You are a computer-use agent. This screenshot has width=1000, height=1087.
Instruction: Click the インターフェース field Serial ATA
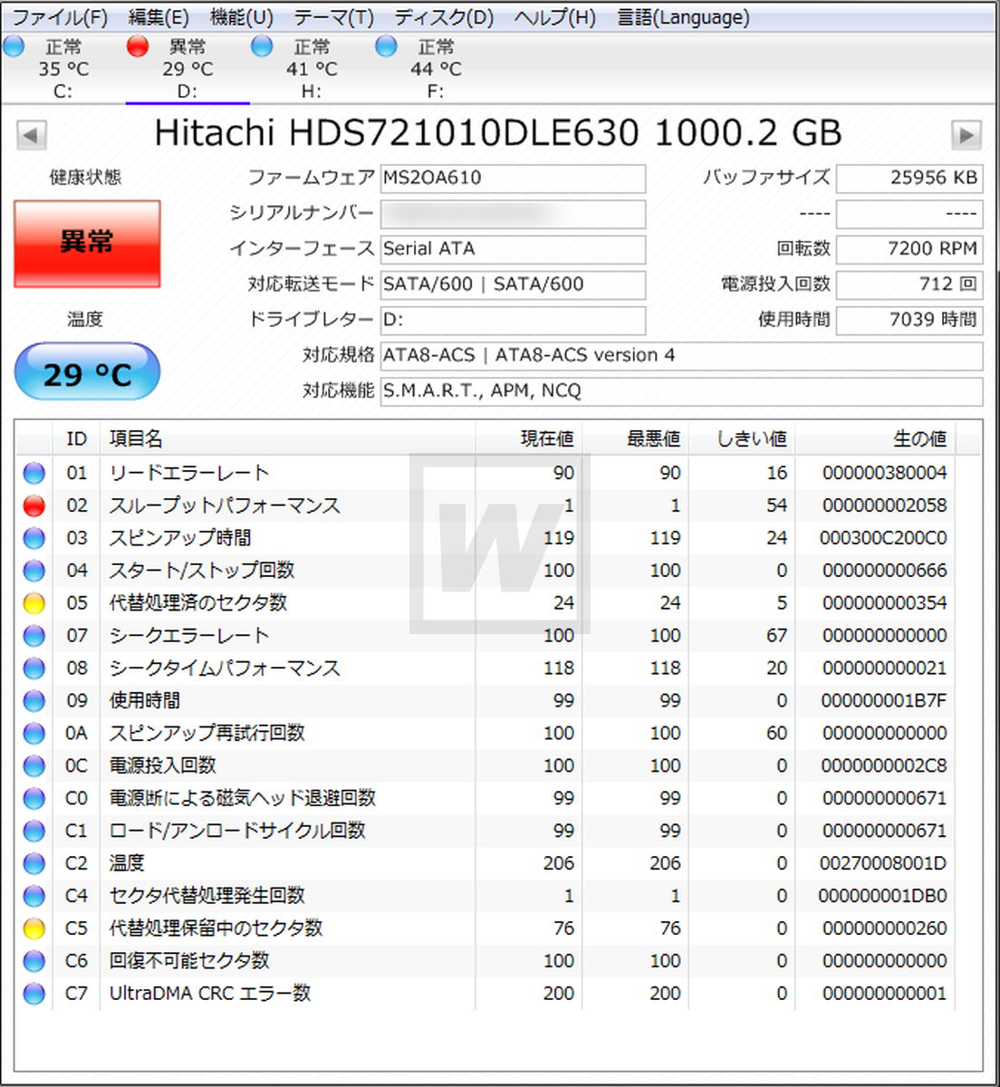[x=513, y=249]
